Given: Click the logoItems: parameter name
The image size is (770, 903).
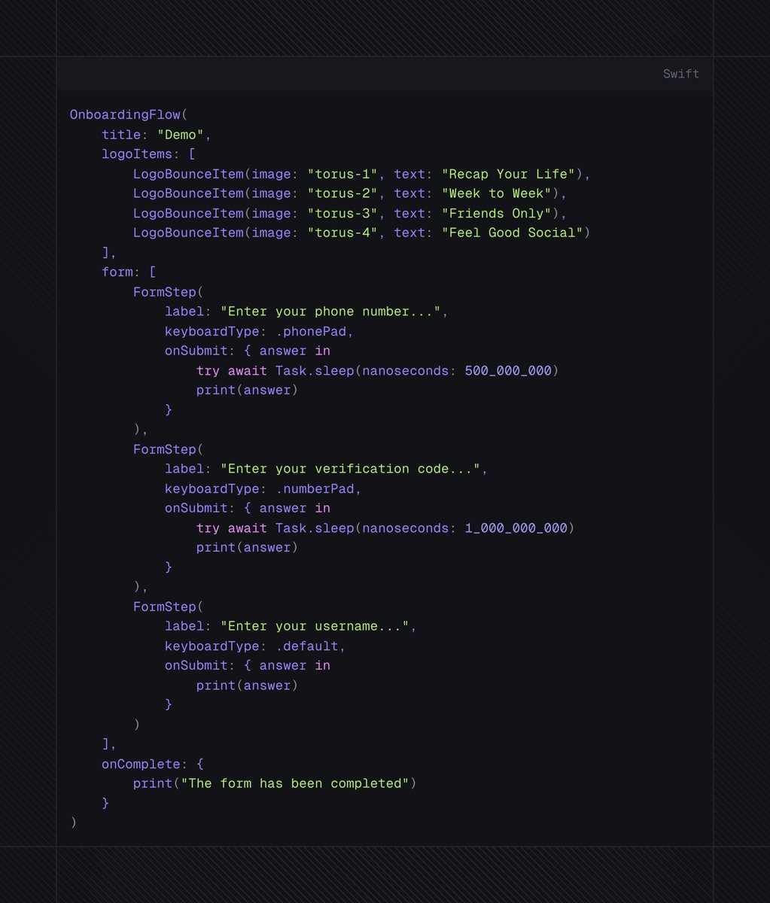Looking at the screenshot, I should 141,154.
